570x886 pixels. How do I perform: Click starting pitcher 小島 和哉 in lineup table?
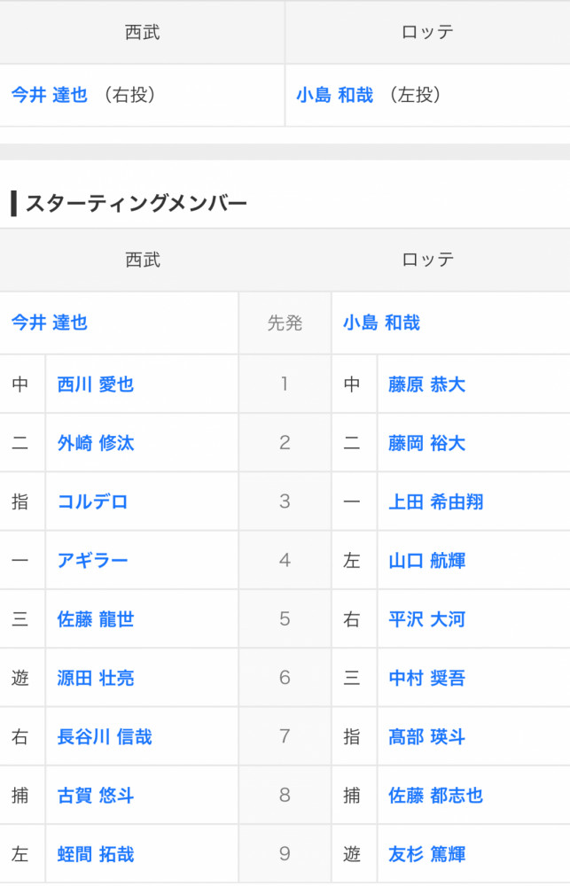pos(381,323)
